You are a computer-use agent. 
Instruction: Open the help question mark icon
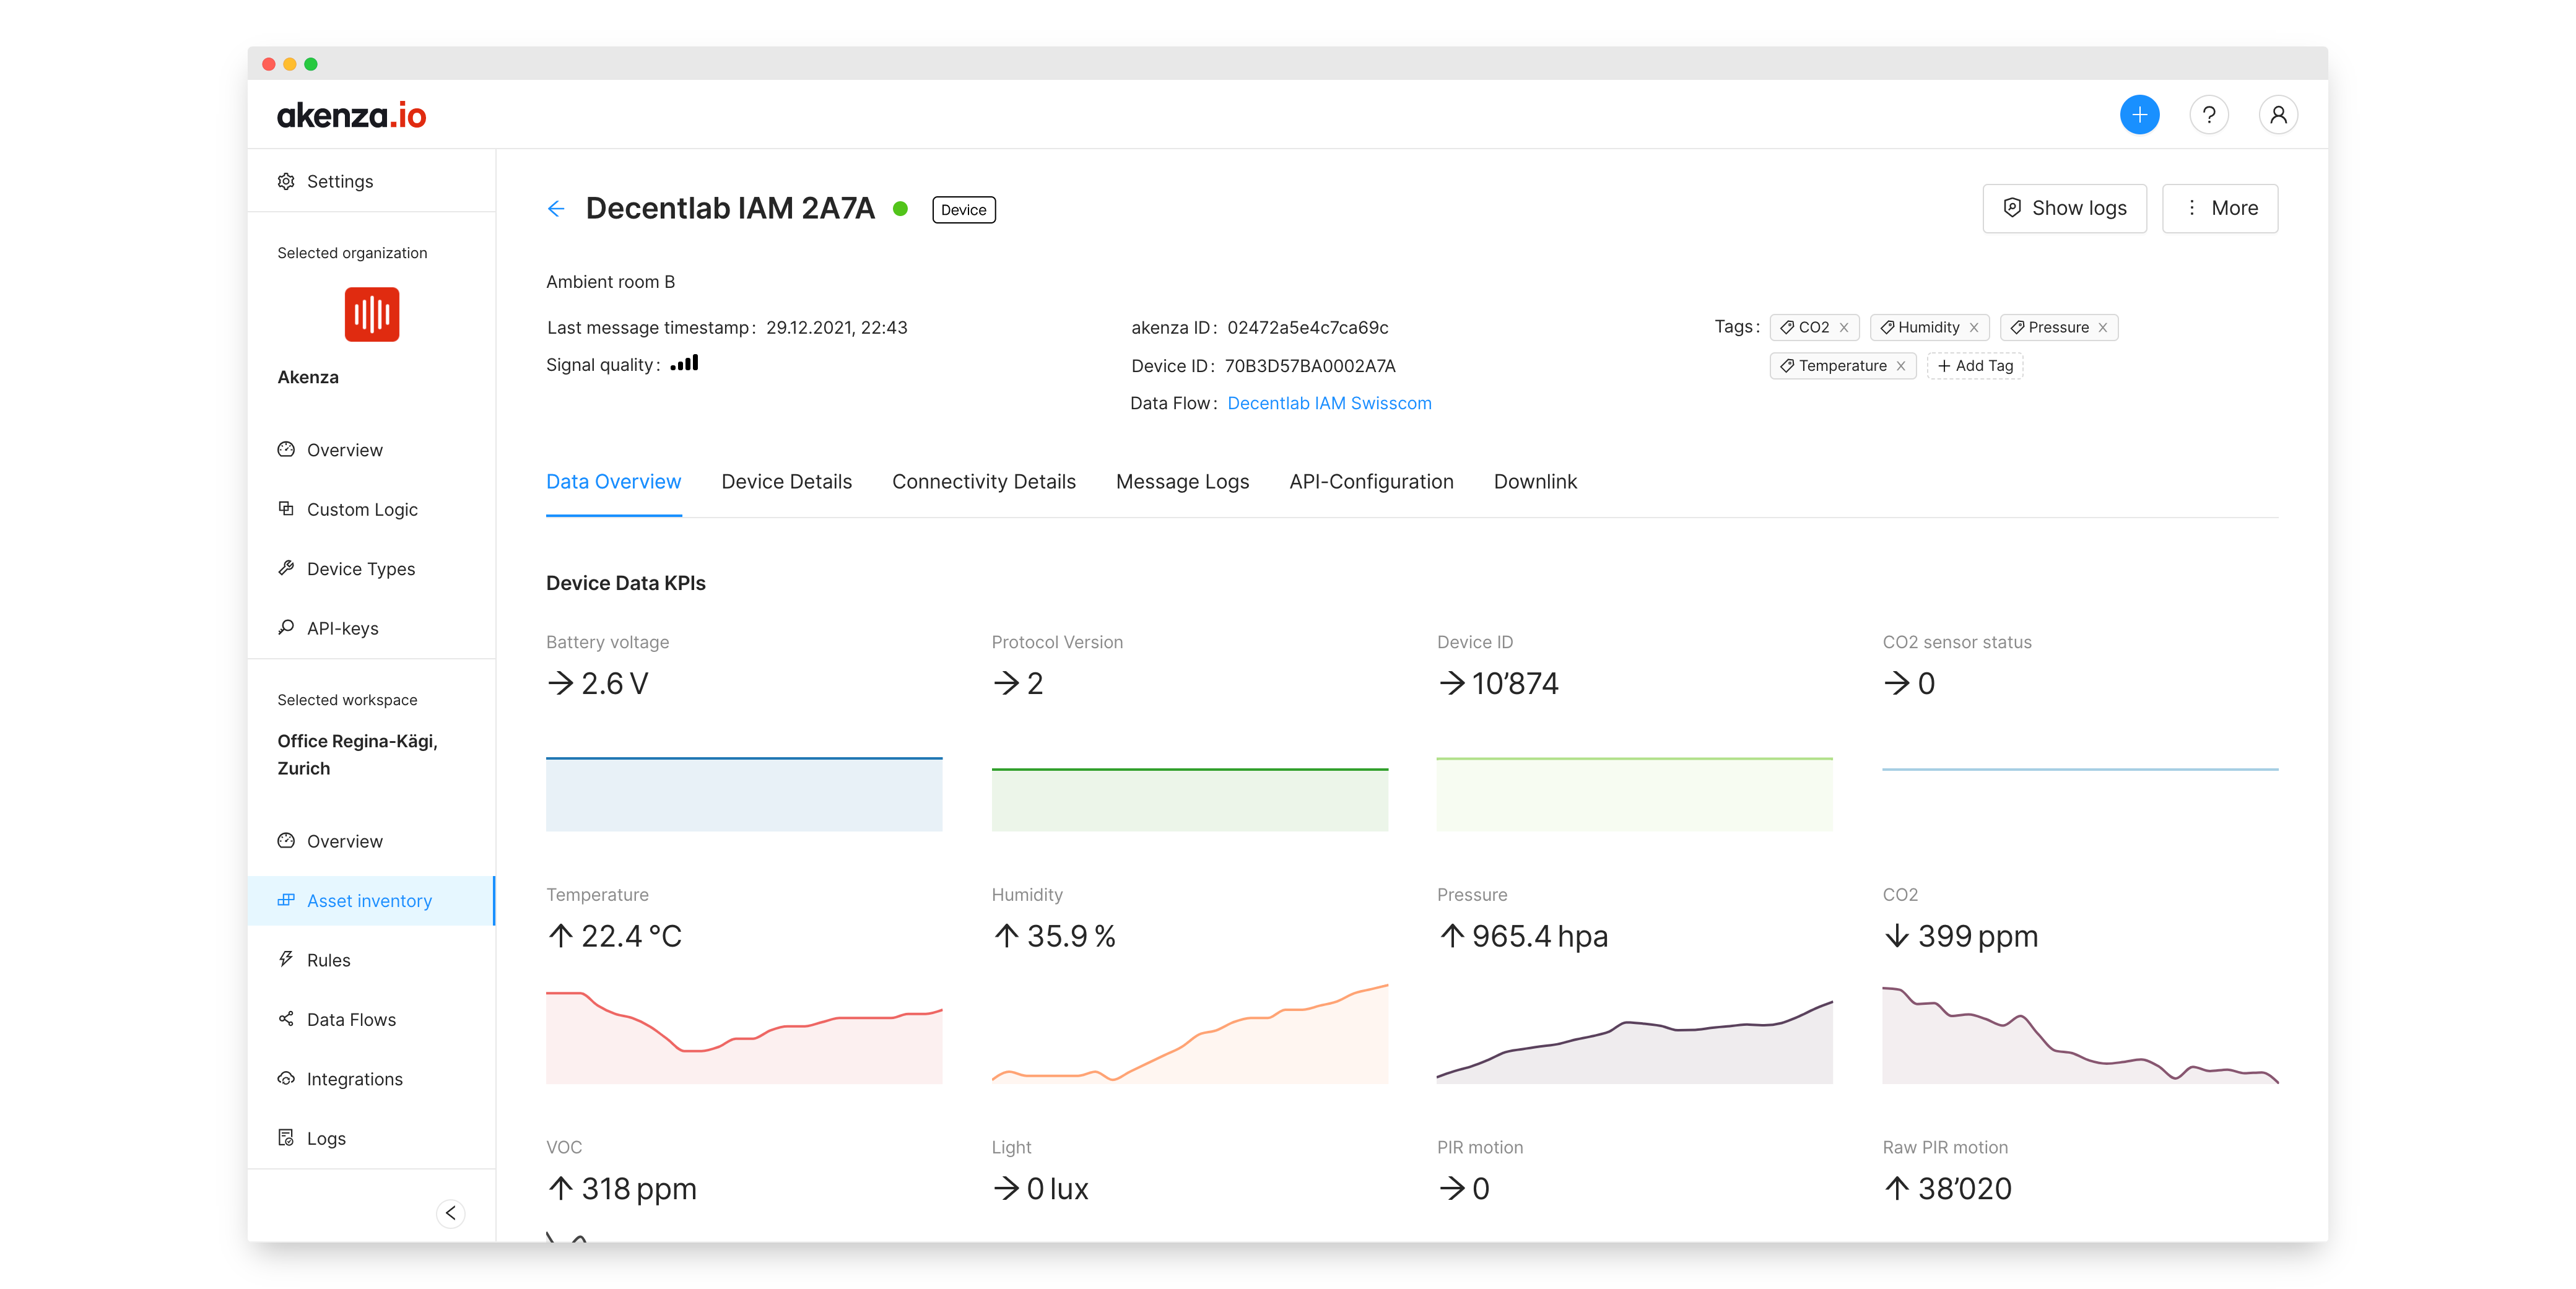tap(2208, 115)
